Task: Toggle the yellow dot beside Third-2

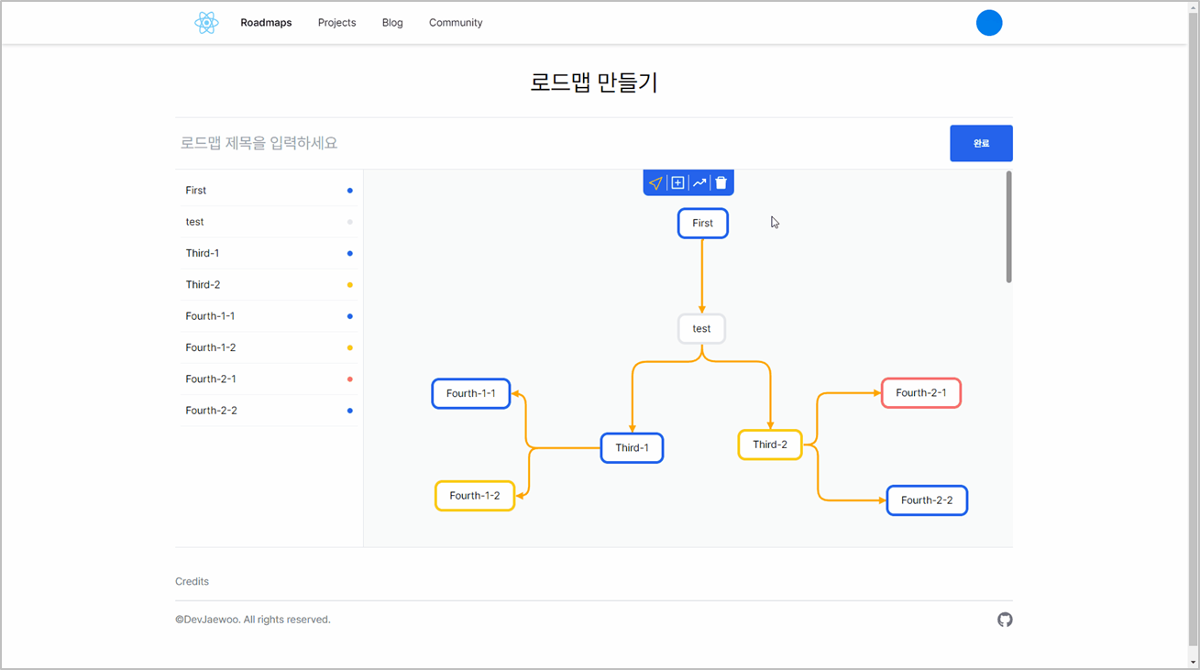Action: pyautogui.click(x=349, y=284)
